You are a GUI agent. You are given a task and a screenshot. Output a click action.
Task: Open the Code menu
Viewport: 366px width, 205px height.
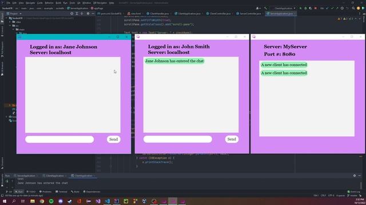[x=40, y=3]
